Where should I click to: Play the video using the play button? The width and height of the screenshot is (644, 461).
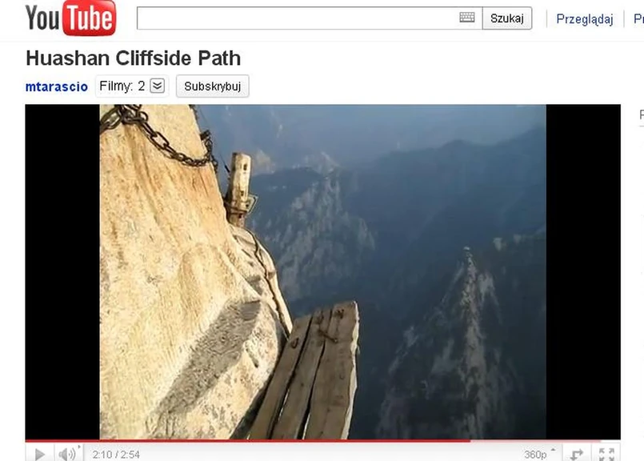point(40,454)
